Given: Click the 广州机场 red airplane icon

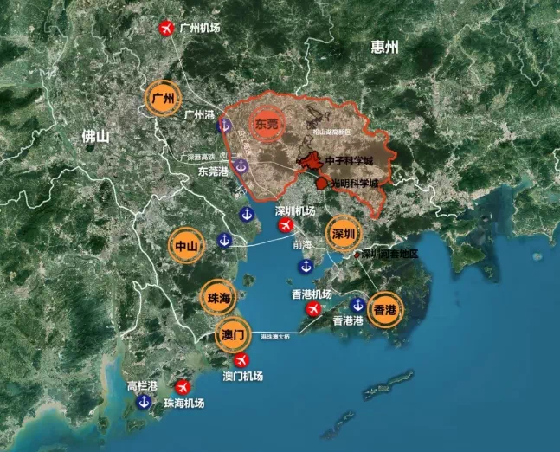Looking at the screenshot, I should [x=166, y=28].
